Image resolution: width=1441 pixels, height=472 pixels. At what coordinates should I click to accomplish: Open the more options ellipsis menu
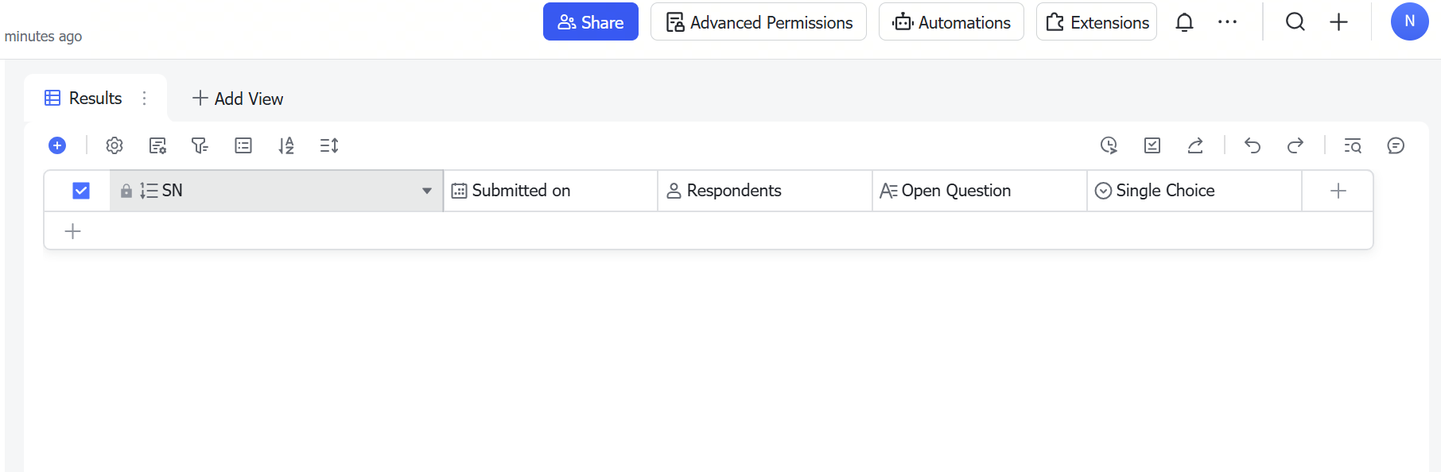pyautogui.click(x=1227, y=22)
